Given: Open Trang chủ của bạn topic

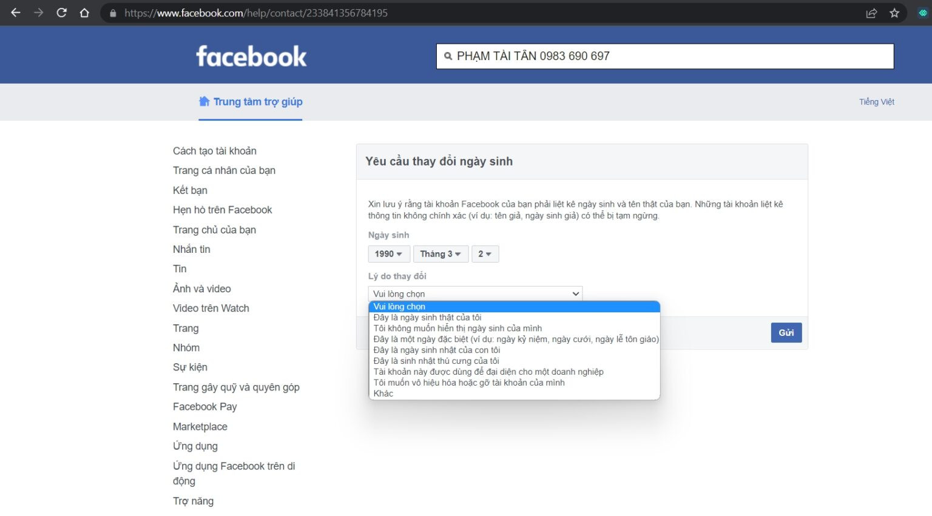Looking at the screenshot, I should pyautogui.click(x=214, y=230).
